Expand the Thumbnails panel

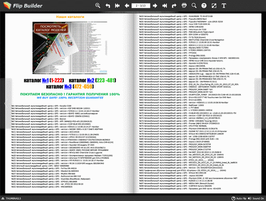pos(11,198)
